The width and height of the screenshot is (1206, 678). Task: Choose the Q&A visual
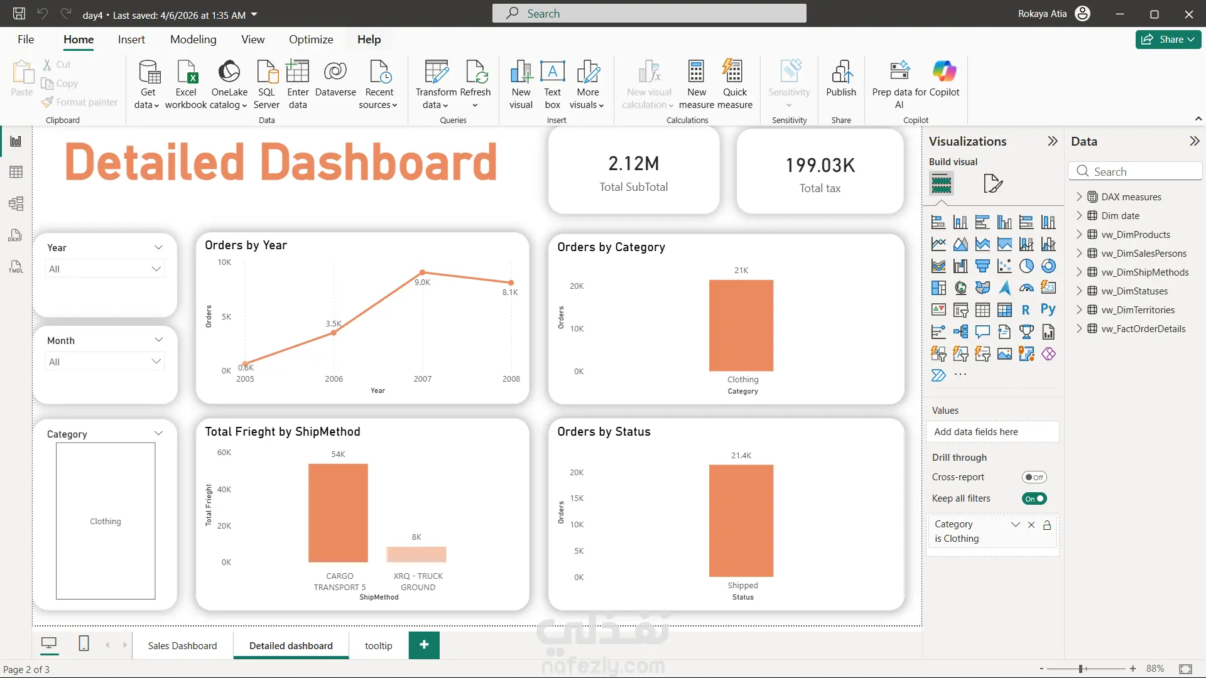[982, 332]
